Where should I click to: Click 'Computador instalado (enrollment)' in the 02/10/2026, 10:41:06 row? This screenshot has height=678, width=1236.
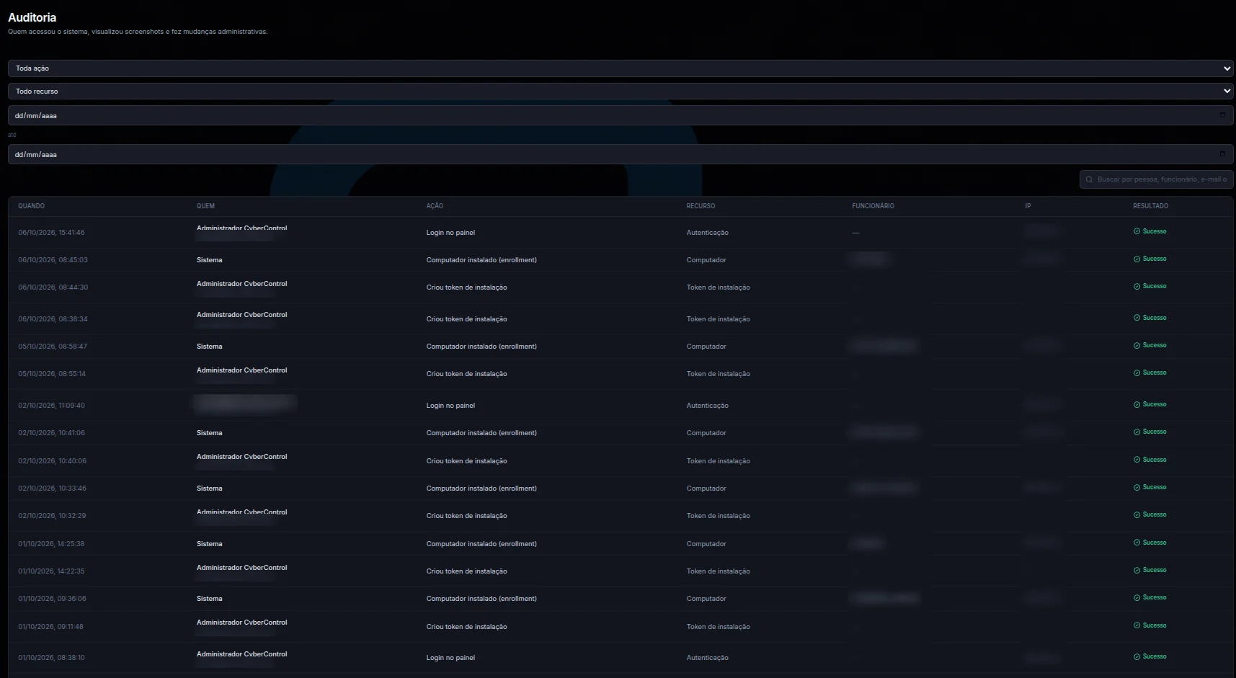(x=481, y=433)
